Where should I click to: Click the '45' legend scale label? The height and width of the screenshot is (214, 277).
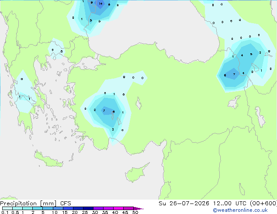[x=125, y=212]
